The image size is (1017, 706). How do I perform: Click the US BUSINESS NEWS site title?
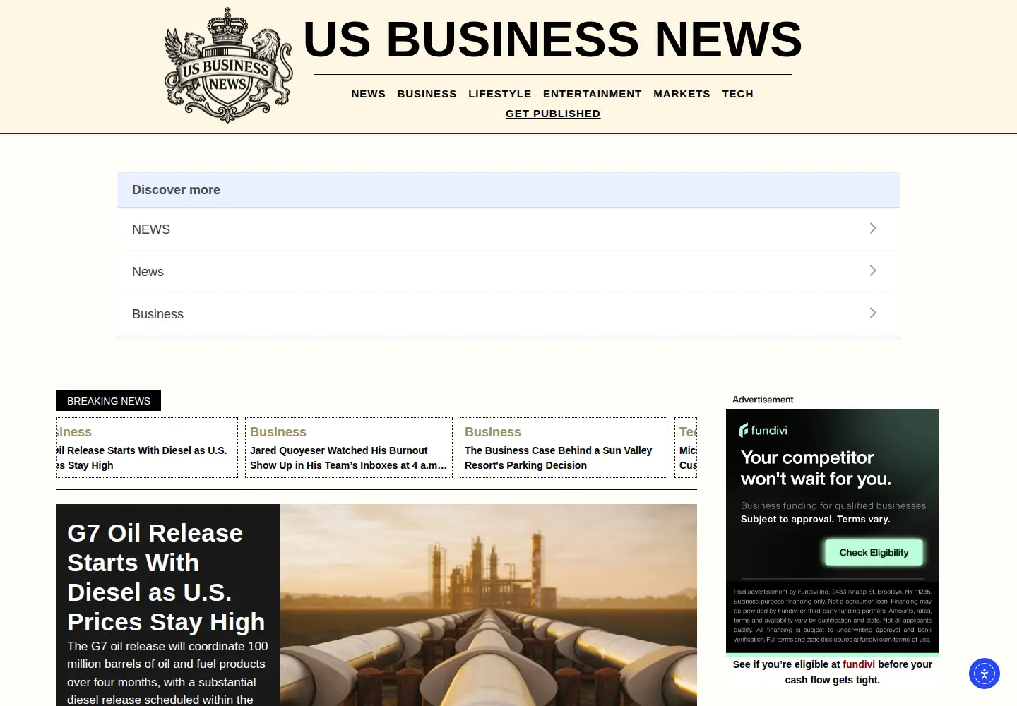pos(553,40)
